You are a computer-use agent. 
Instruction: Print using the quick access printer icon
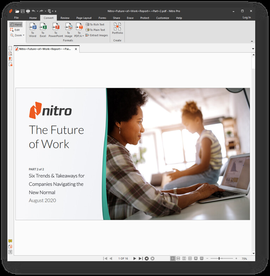tap(28, 11)
